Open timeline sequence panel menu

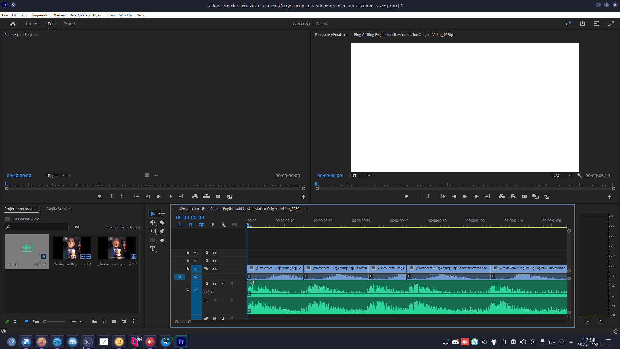[307, 209]
